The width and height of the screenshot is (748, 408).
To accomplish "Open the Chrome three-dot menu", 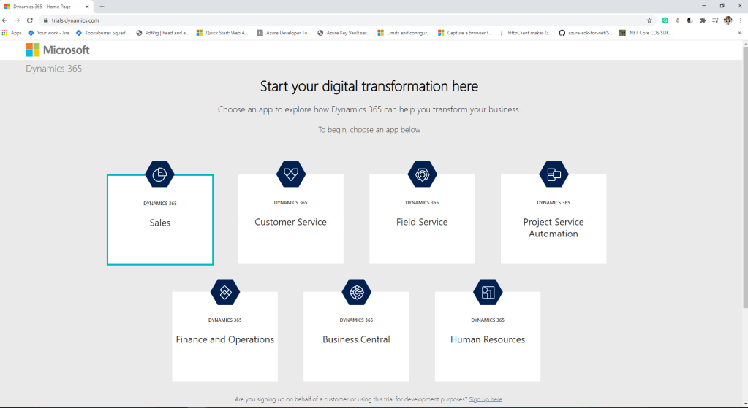I will coord(741,20).
